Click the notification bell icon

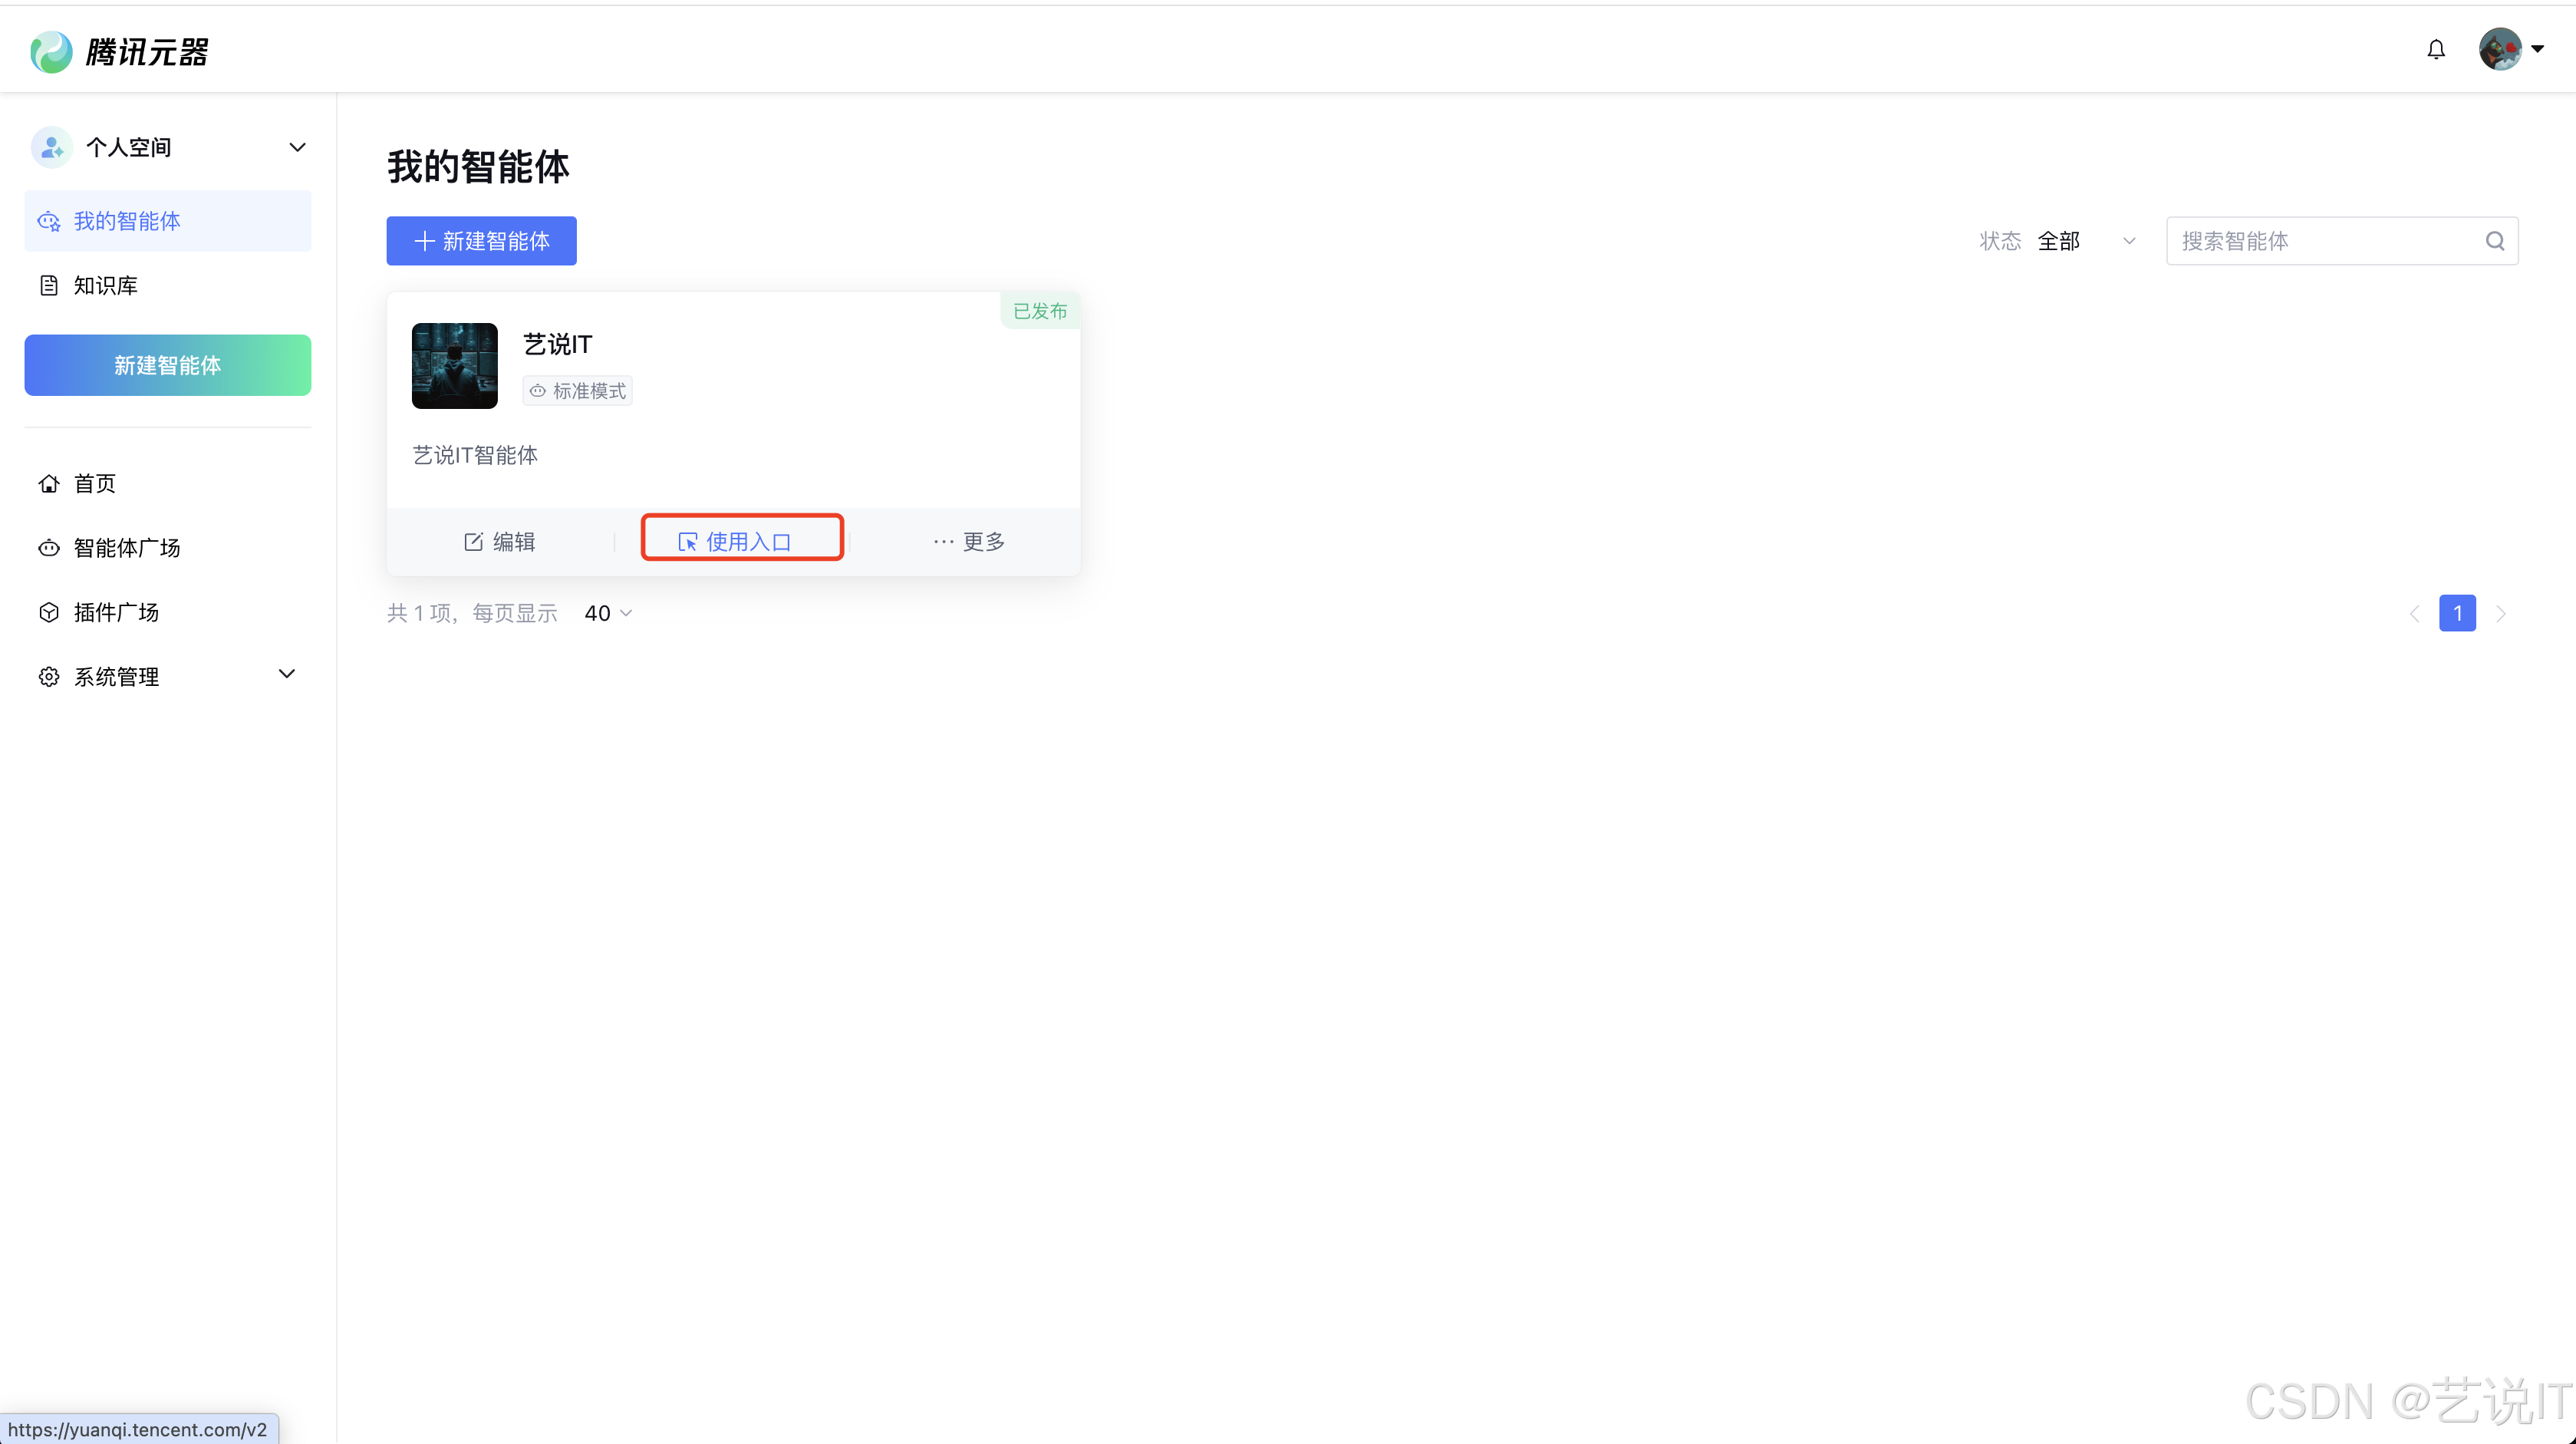pos(2436,50)
